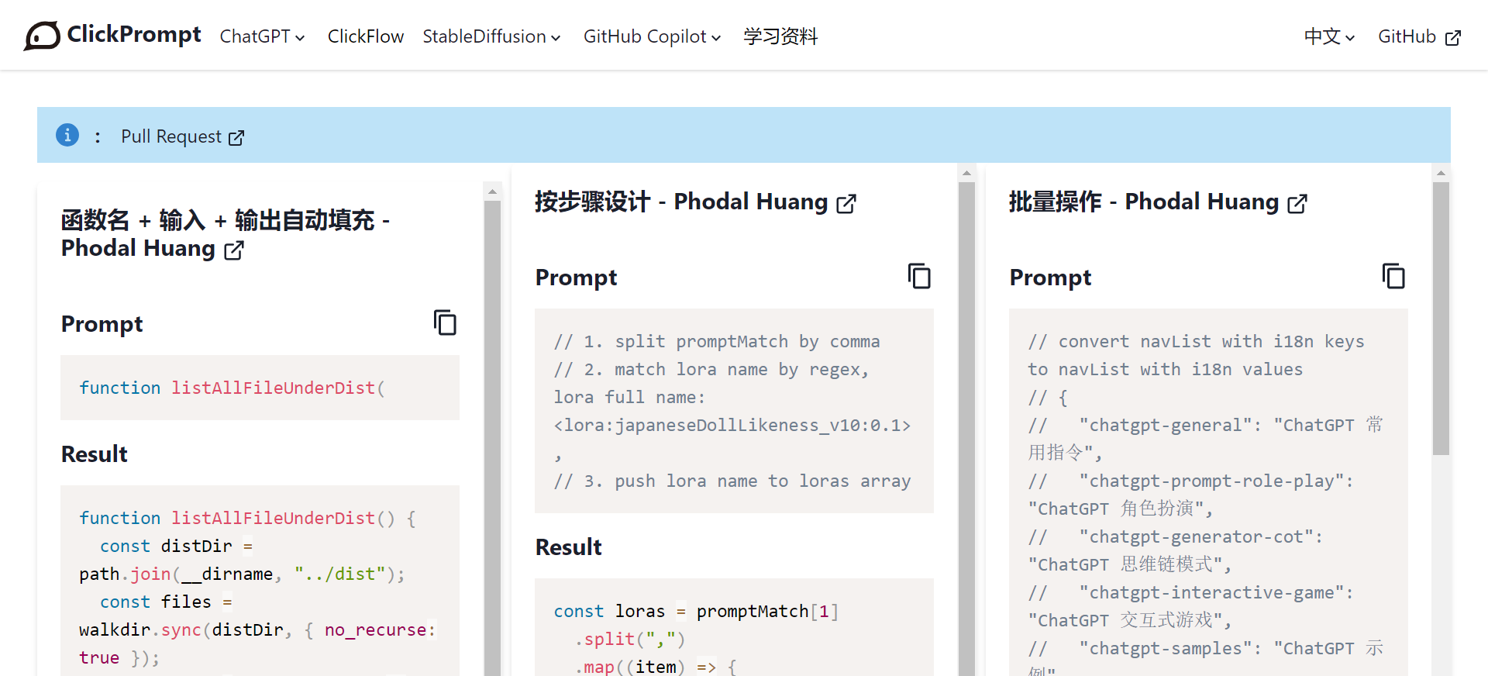Click the scrollbar of the first card
Screen dimensions: 1488x676
492,437
